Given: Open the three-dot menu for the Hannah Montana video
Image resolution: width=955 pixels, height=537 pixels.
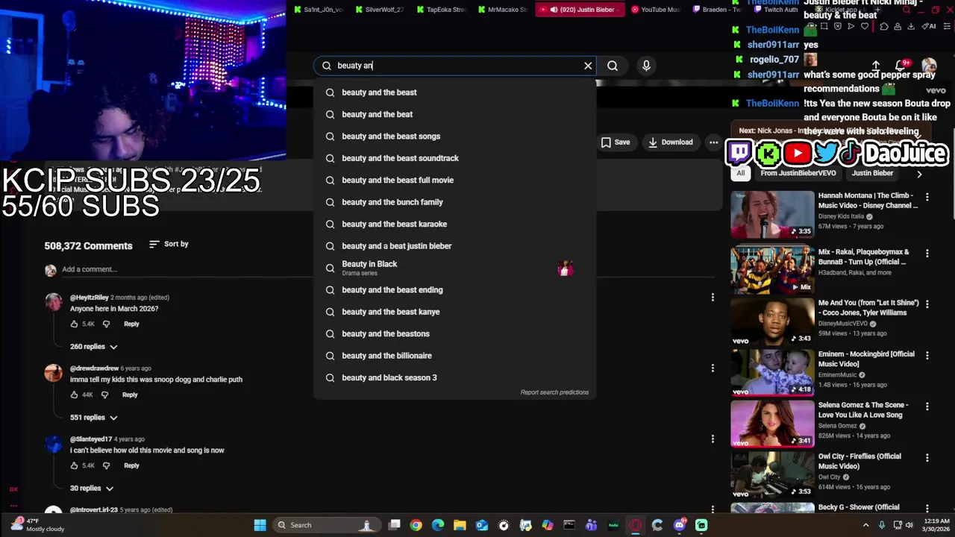Looking at the screenshot, I should (927, 198).
